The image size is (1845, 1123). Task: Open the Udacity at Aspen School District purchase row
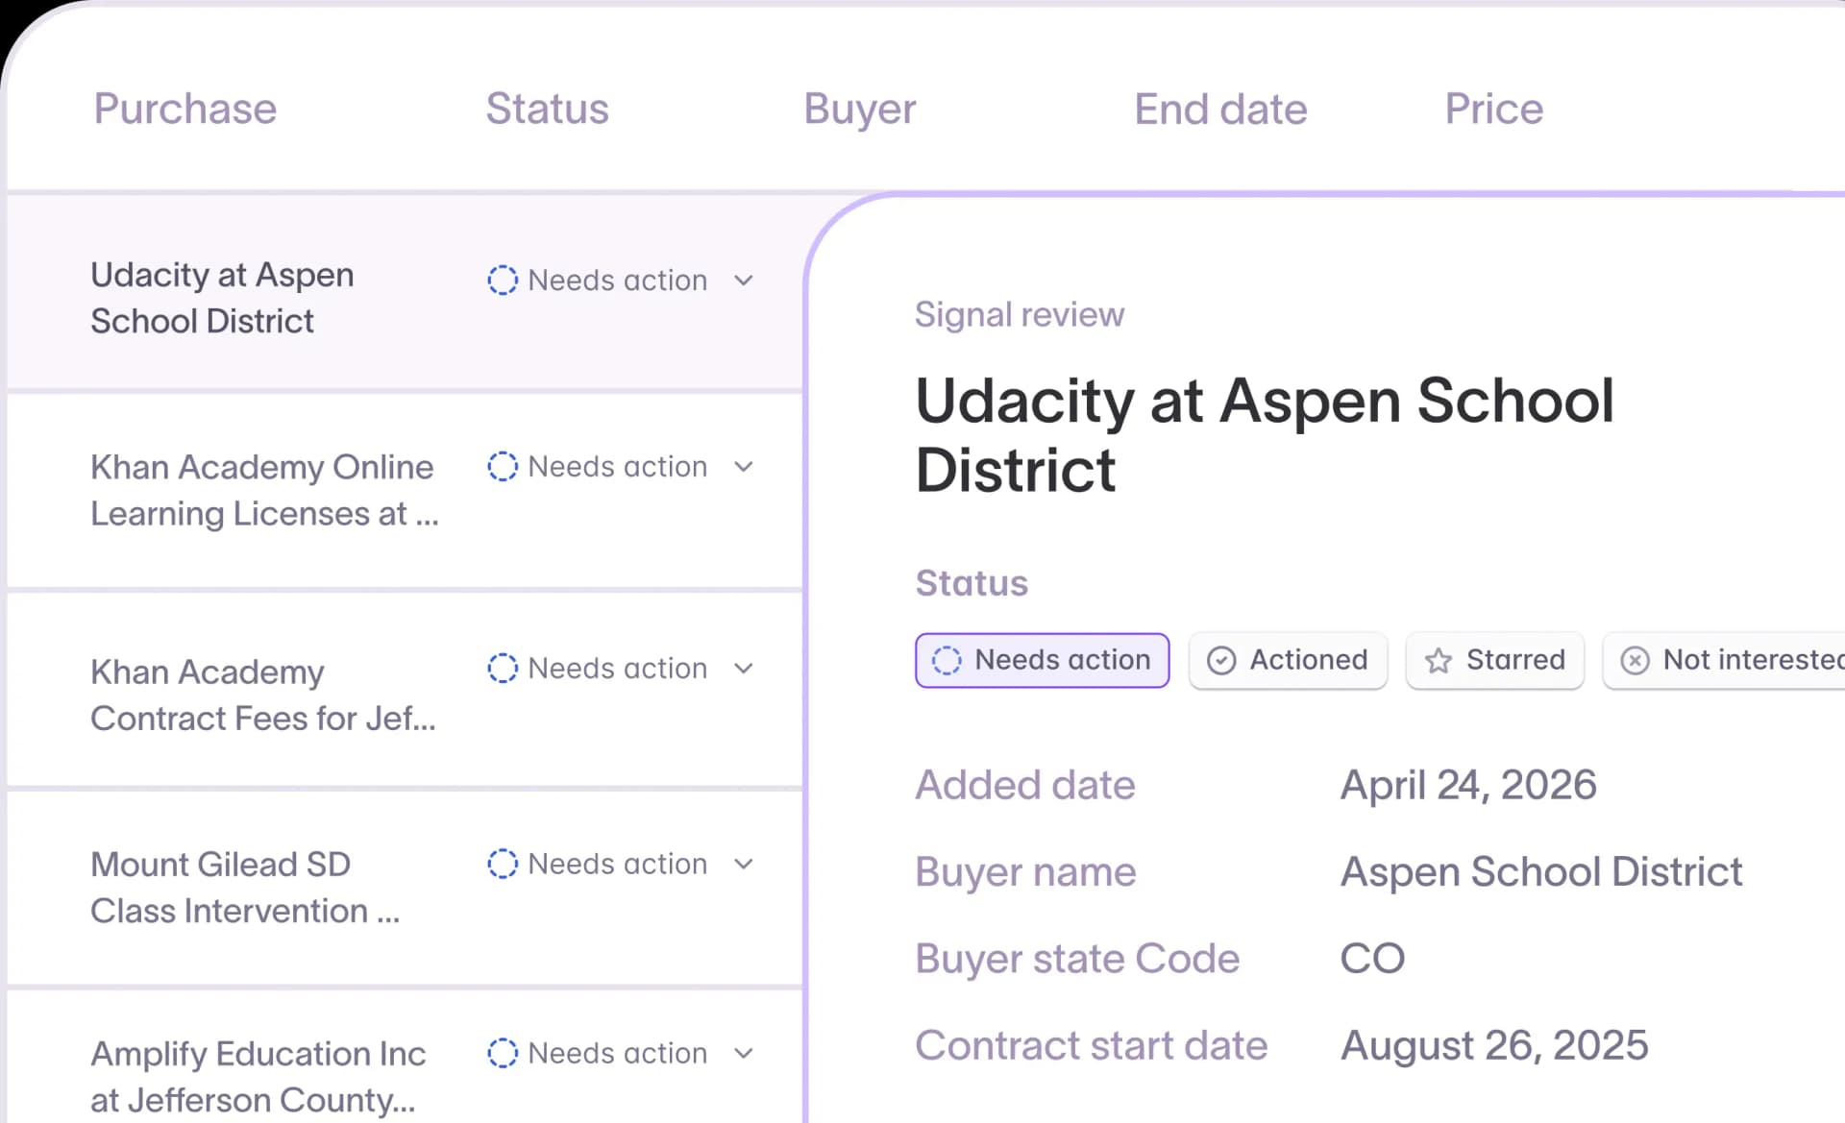tap(222, 298)
